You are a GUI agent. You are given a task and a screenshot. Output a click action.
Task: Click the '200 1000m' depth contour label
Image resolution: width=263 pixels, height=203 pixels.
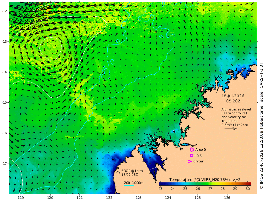tap(134, 183)
